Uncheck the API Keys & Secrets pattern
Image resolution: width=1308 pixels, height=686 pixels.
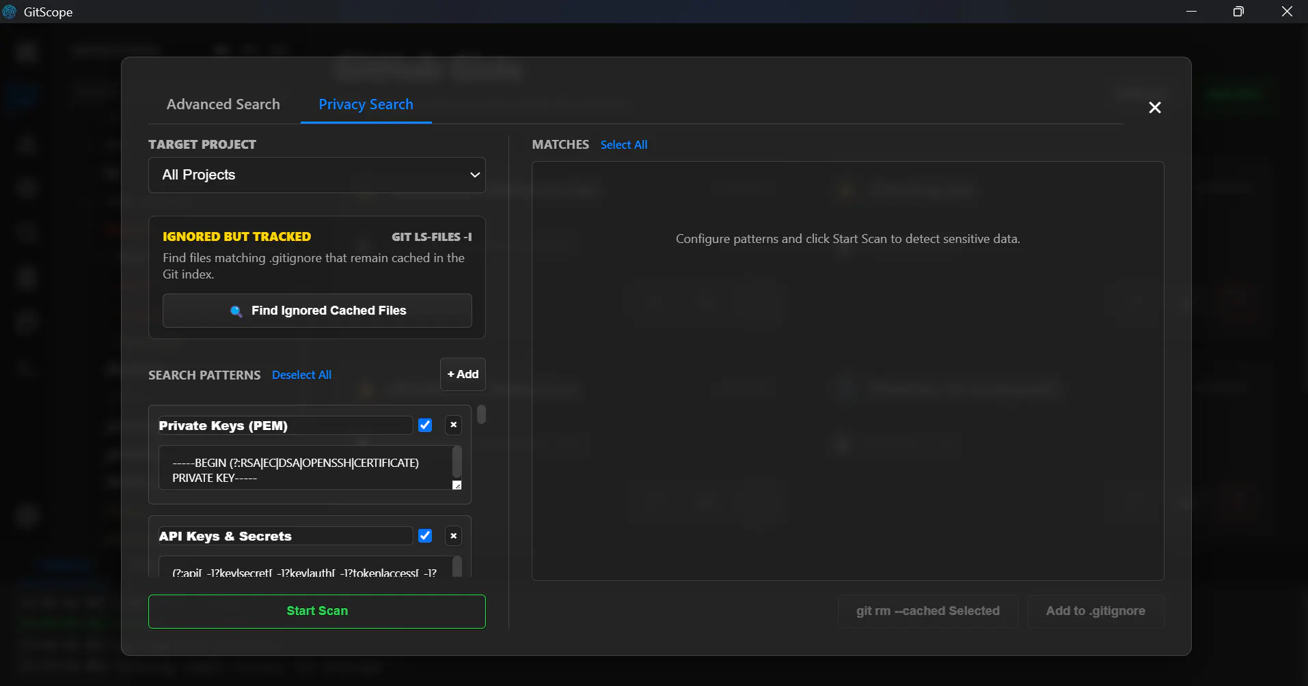pos(425,536)
